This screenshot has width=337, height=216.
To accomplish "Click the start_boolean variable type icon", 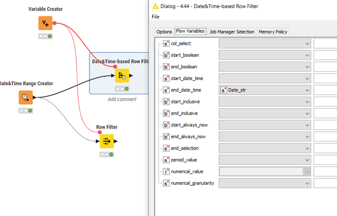I will [x=165, y=55].
